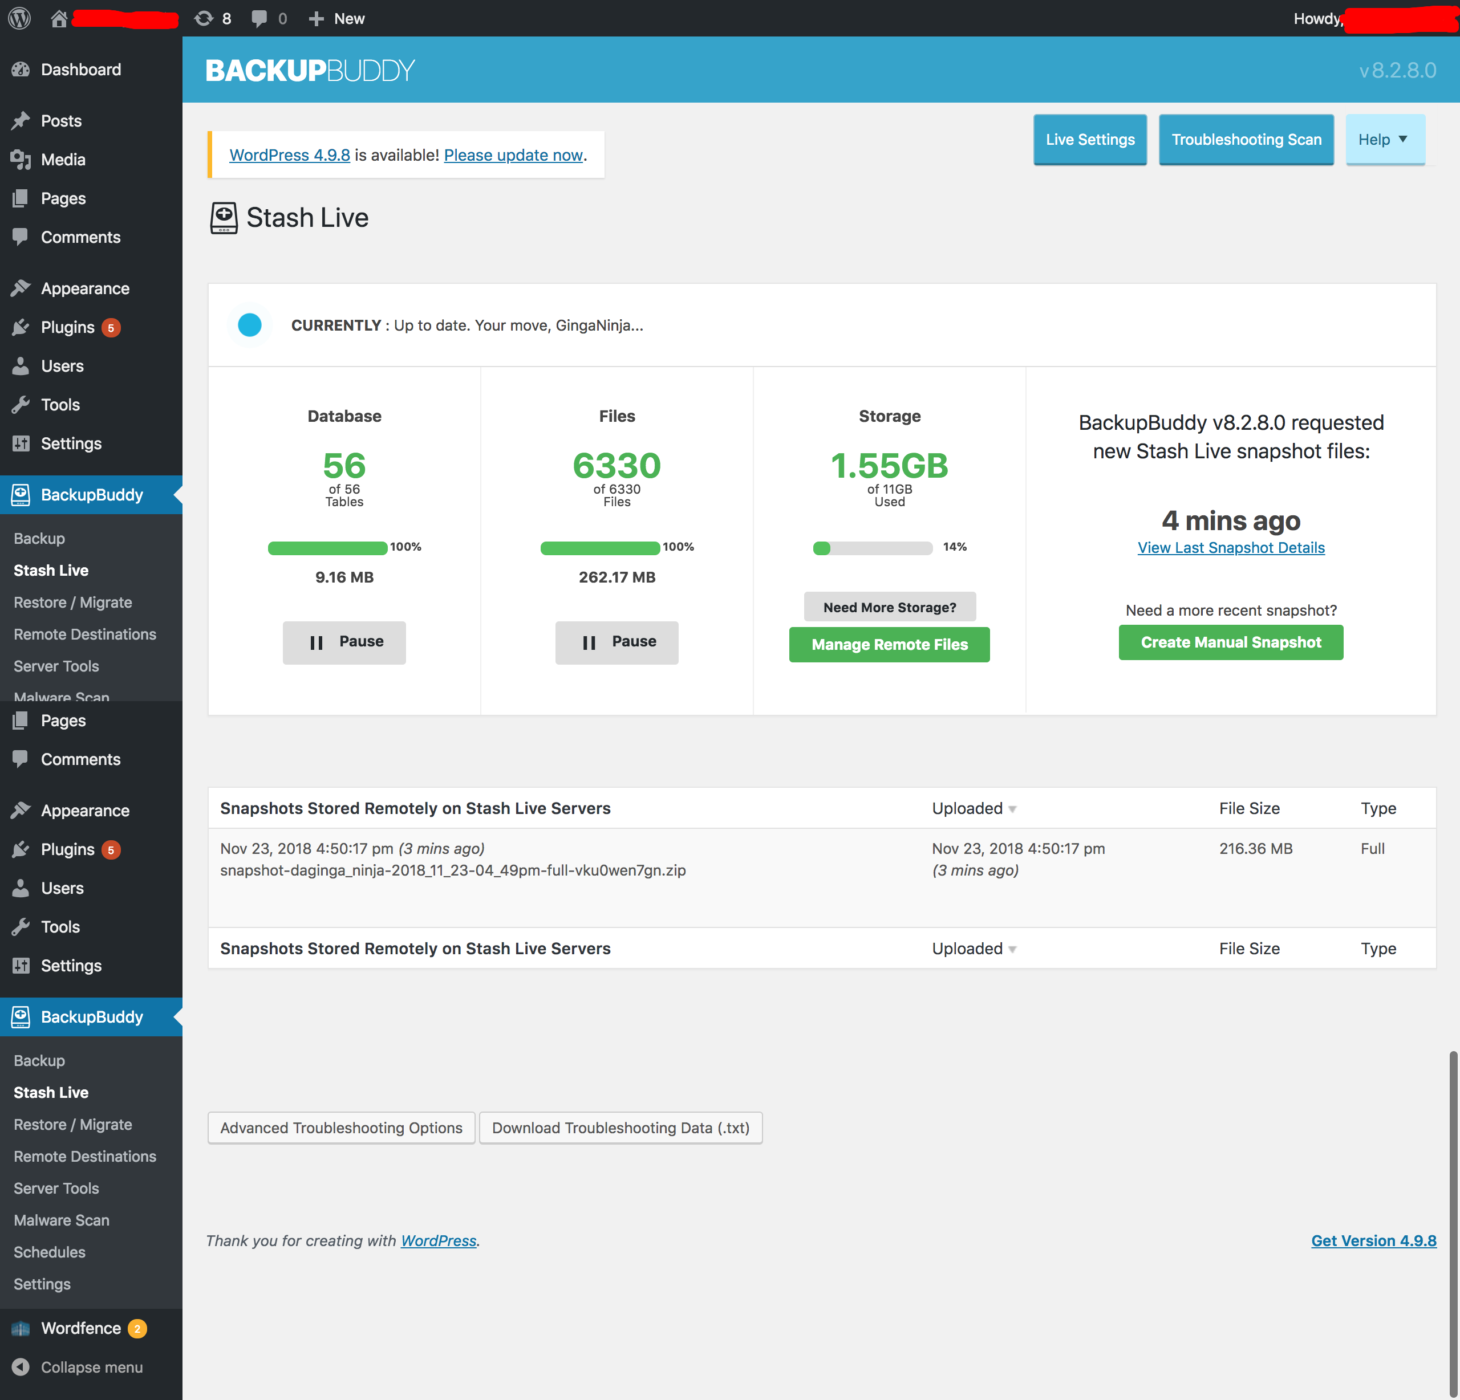Click the Media icon in sidebar
Viewport: 1460px width, 1400px height.
pyautogui.click(x=21, y=160)
